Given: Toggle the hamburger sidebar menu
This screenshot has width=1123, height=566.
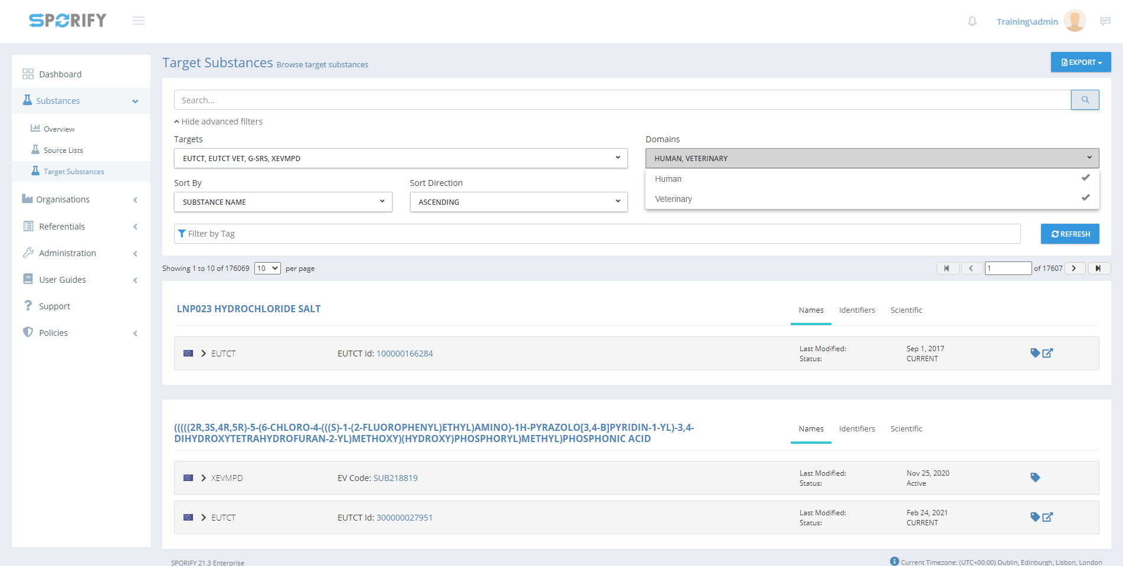Looking at the screenshot, I should pos(139,21).
